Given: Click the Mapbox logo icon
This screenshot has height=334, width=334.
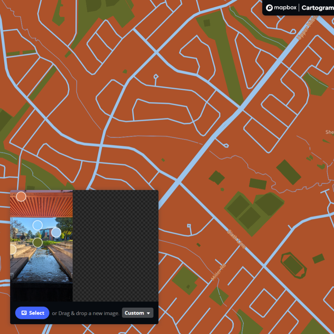Looking at the screenshot, I should (269, 8).
